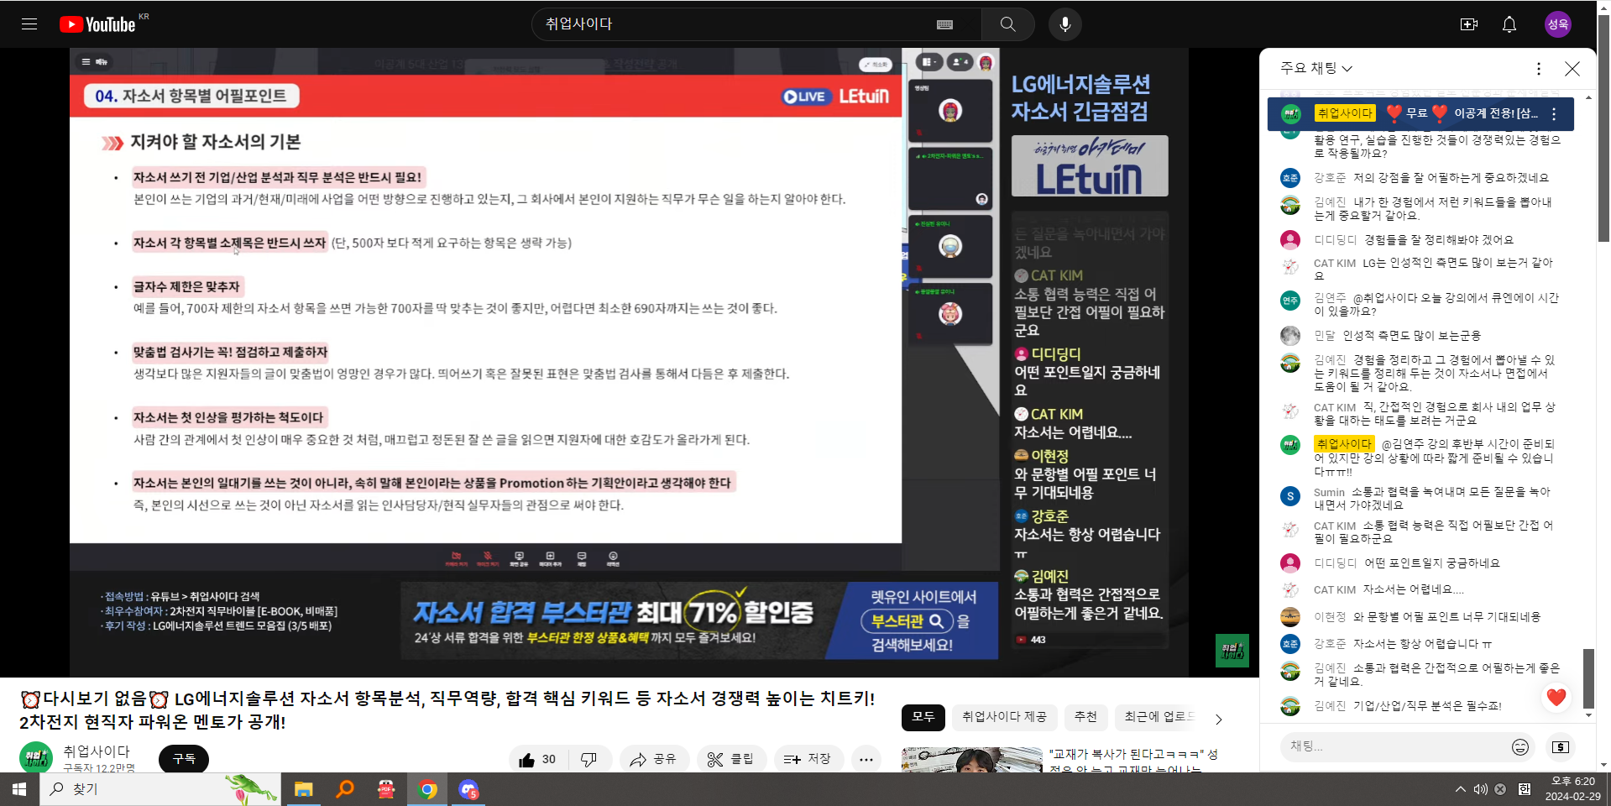The width and height of the screenshot is (1611, 806).
Task: Open the Discord icon with badge in taskbar
Action: point(468,789)
